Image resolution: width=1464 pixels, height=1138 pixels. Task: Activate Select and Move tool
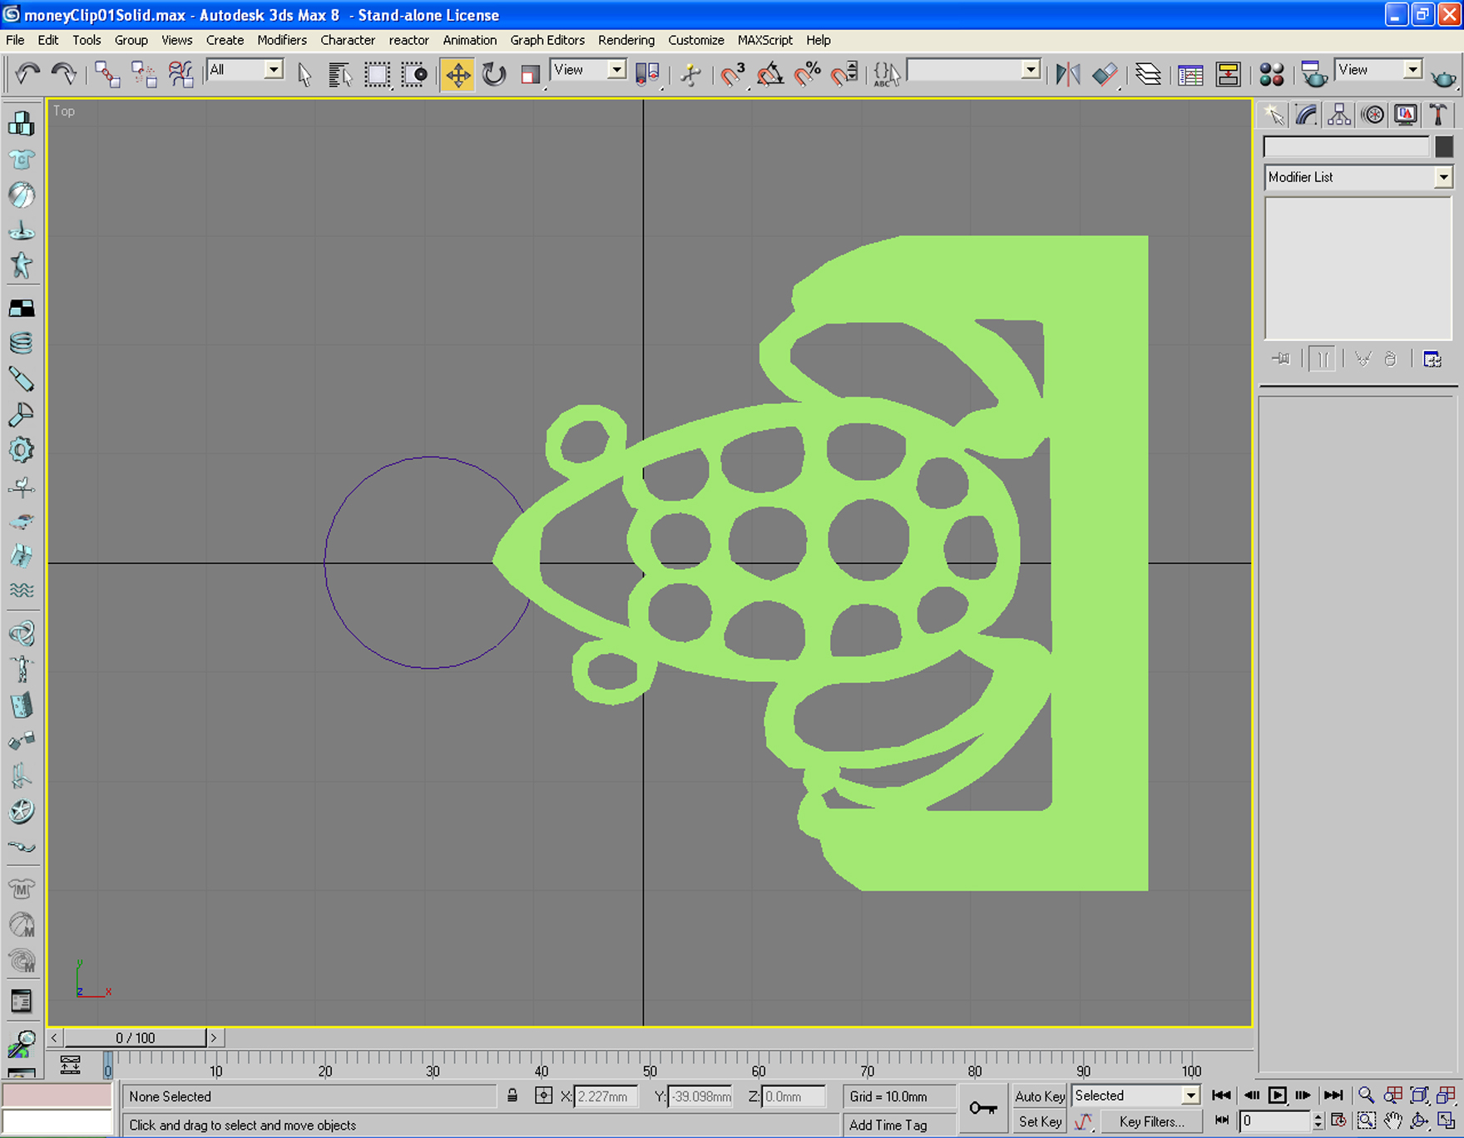[x=457, y=74]
